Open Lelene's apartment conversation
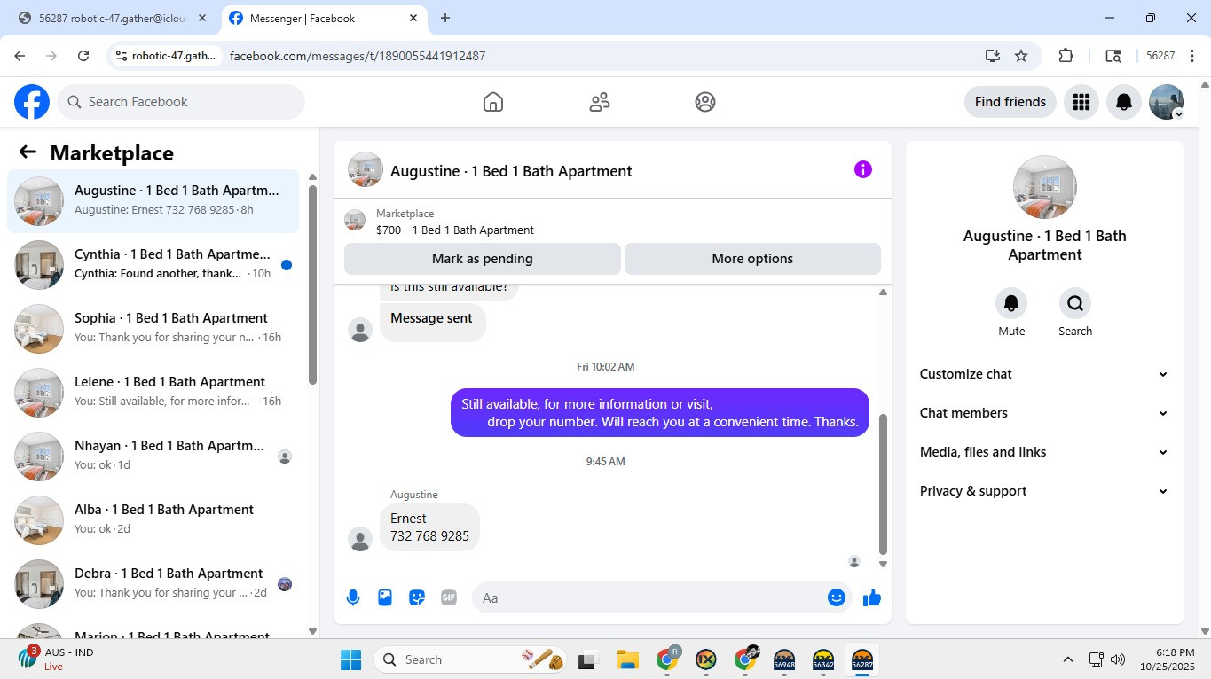 (x=153, y=393)
